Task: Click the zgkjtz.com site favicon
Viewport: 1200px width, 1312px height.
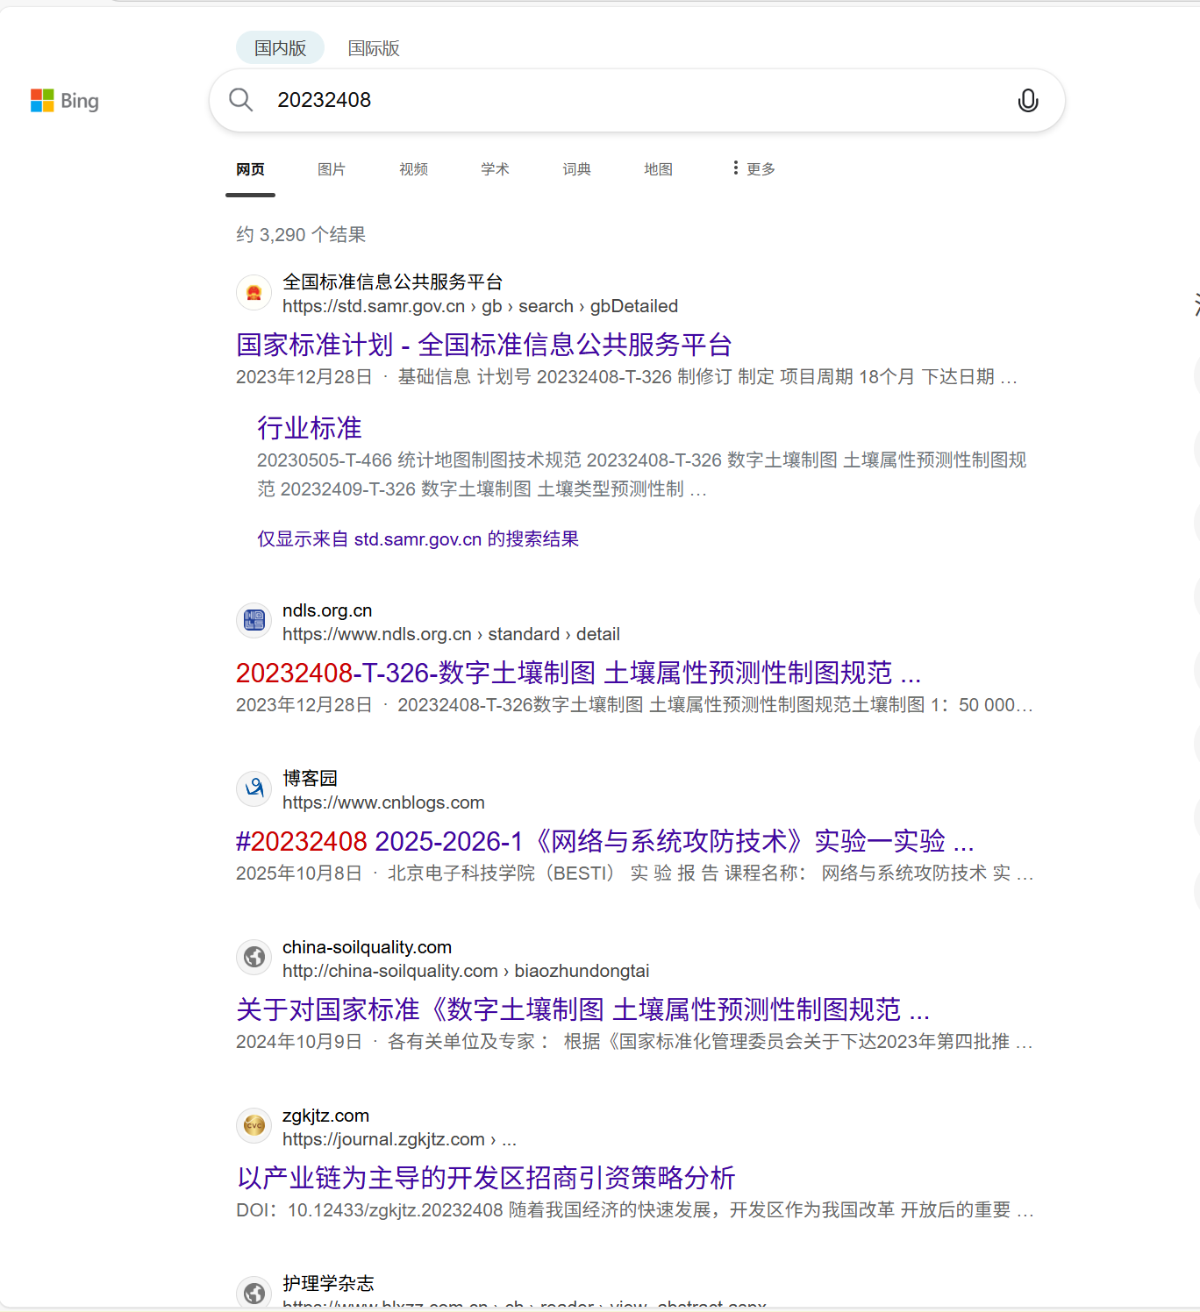Action: [x=254, y=1126]
